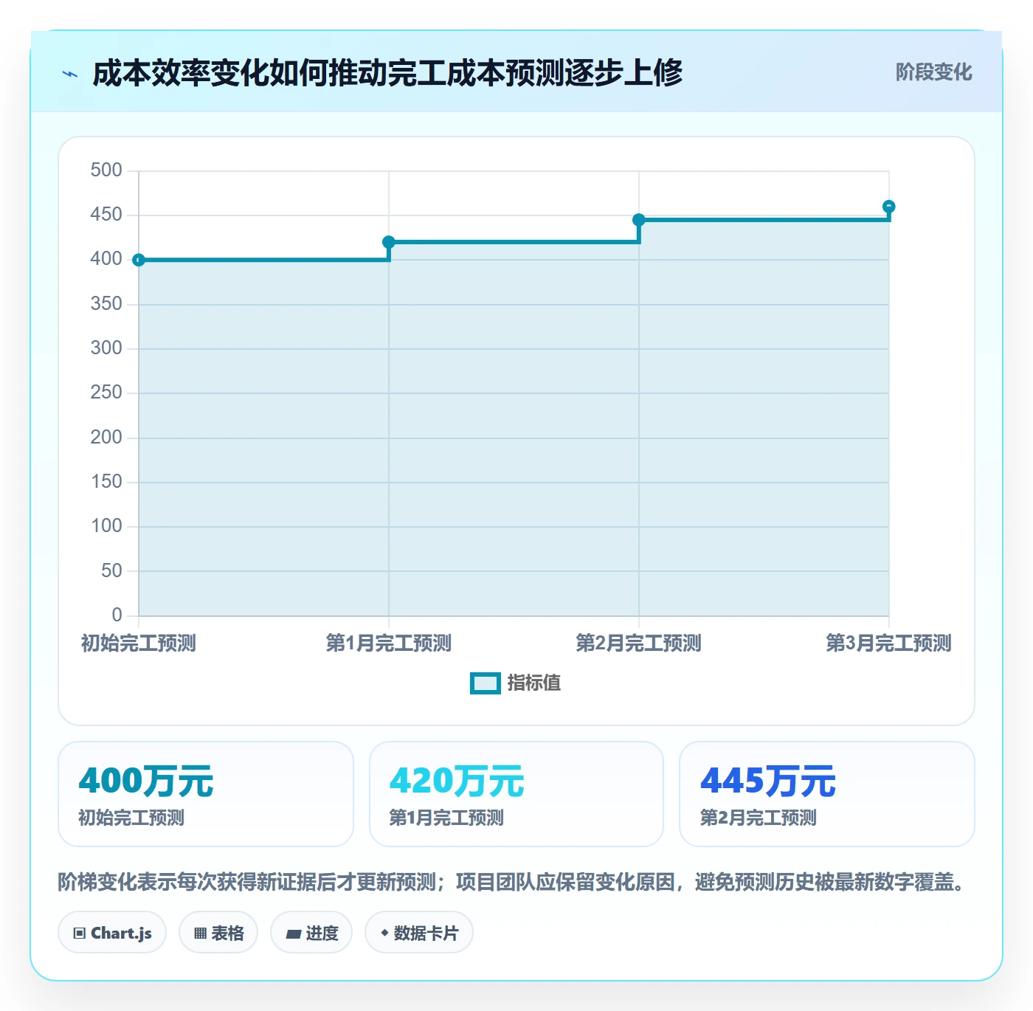Viewport: 1033px width, 1011px height.
Task: Click the 阶段变化 label in header
Action: point(933,72)
